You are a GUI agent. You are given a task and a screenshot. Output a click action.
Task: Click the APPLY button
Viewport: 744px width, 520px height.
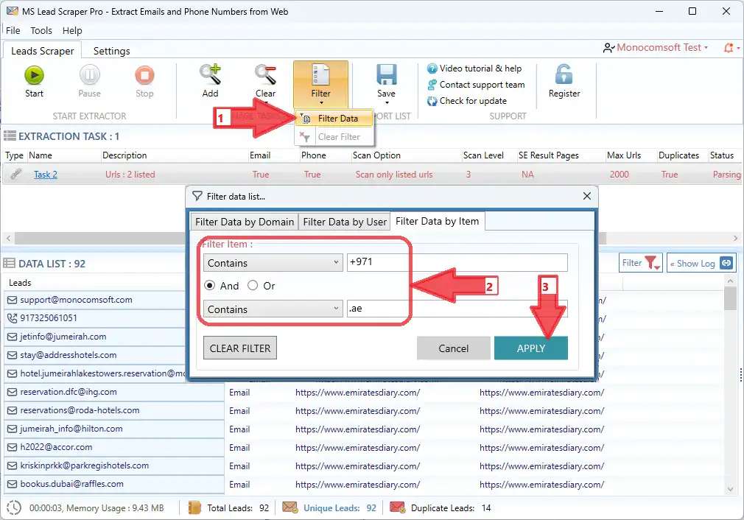tap(531, 348)
